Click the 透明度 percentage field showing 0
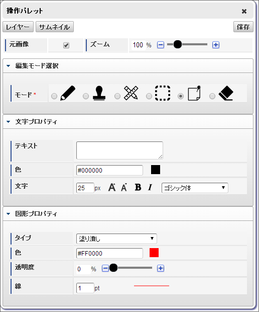 83,269
